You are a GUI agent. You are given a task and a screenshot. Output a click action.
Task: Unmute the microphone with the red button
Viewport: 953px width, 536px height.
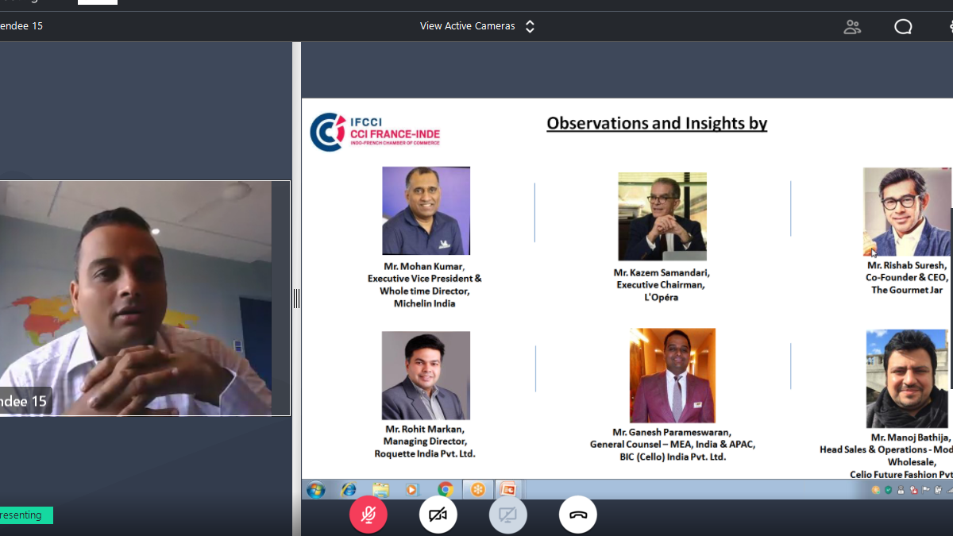click(x=368, y=515)
